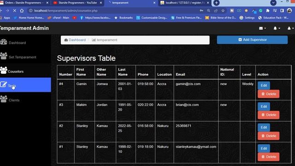Open the Settings bookmark

247,18
